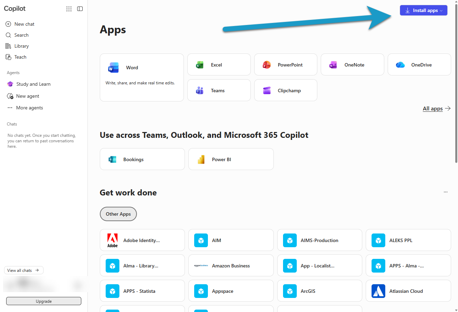Click the Atlassian Cloud logo icon
Image resolution: width=458 pixels, height=312 pixels.
(x=378, y=291)
